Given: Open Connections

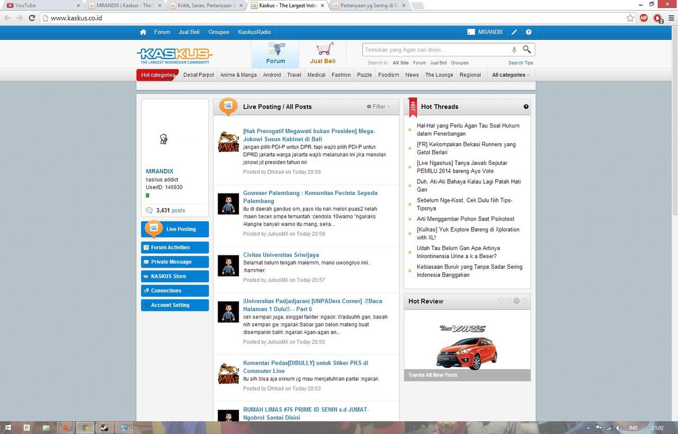Looking at the screenshot, I should 175,290.
